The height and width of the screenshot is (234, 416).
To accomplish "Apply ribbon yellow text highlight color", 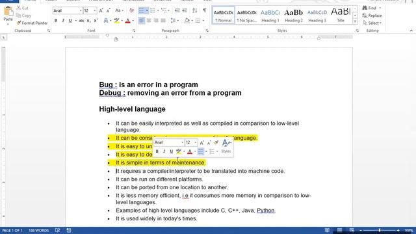I will point(116,20).
